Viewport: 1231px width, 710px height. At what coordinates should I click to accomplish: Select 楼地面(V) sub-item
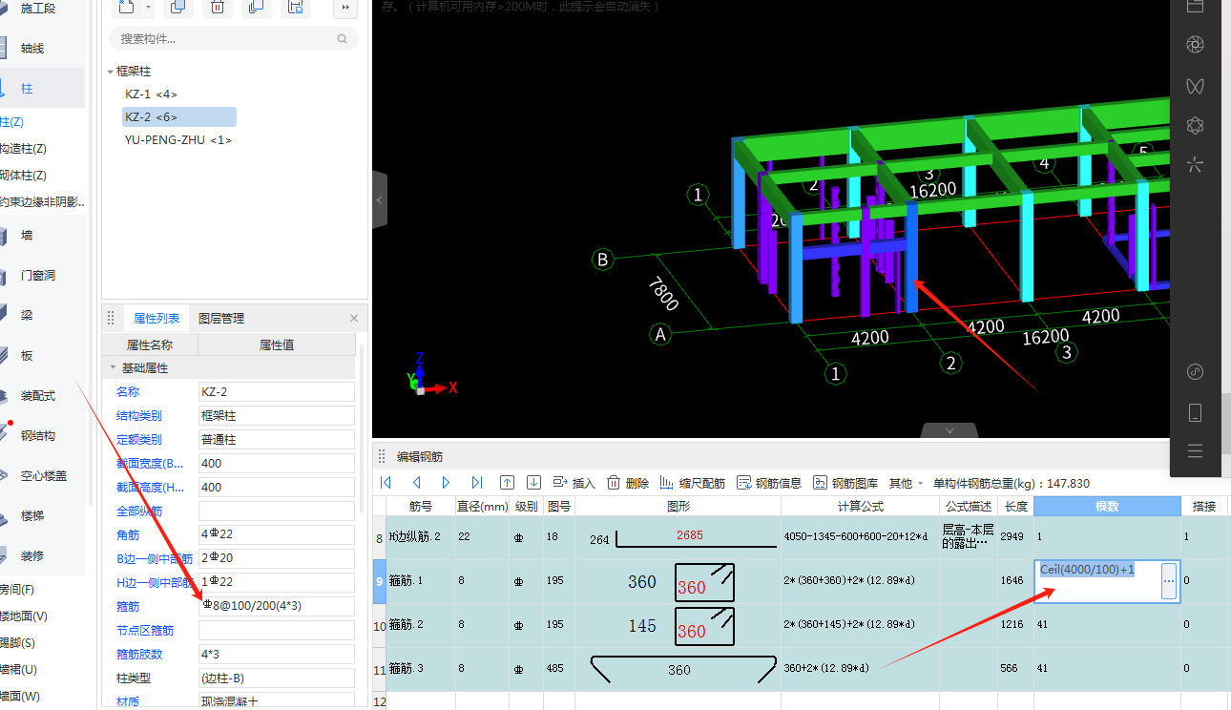(x=23, y=616)
